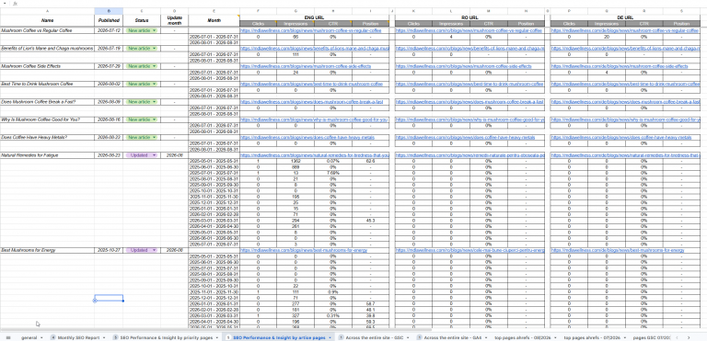Select cell Best Mushrooms for Energy
The height and width of the screenshot is (341, 707).
click(47, 250)
